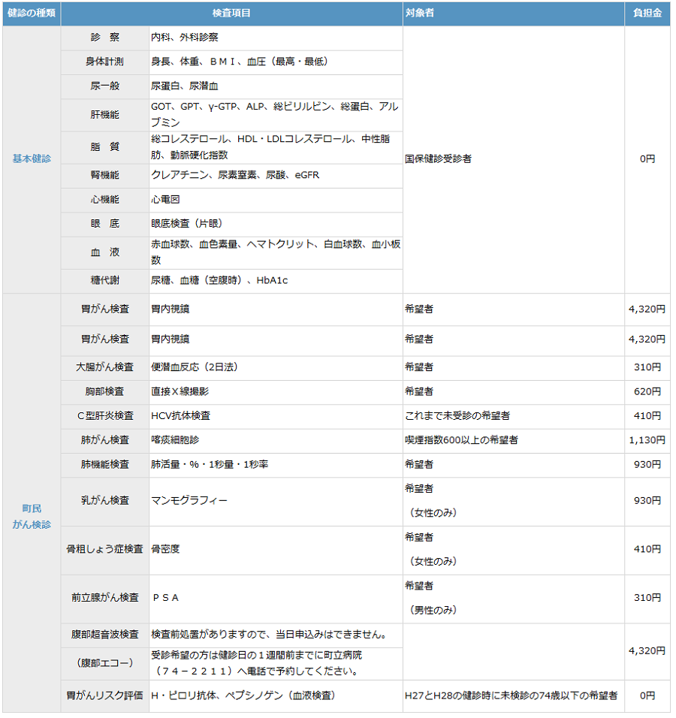Click the 国保健診受診者 cell
676x718 pixels.
(514, 159)
